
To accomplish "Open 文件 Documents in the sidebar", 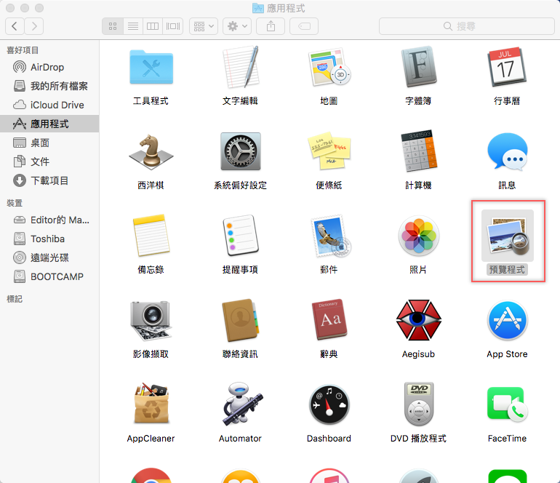I will click(x=49, y=161).
